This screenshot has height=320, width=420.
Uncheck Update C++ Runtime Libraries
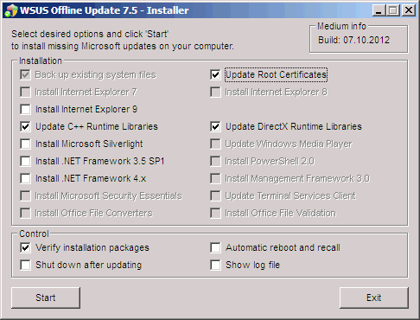pyautogui.click(x=25, y=127)
